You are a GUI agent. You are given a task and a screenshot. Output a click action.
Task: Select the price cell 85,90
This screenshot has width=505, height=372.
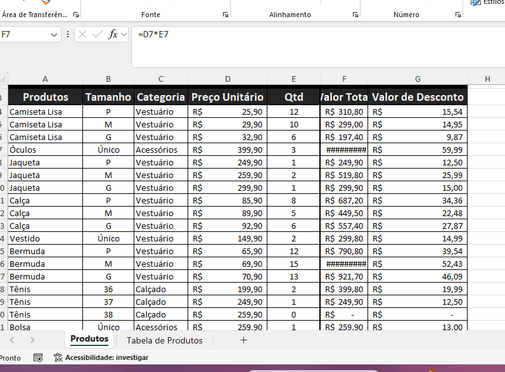click(x=227, y=201)
